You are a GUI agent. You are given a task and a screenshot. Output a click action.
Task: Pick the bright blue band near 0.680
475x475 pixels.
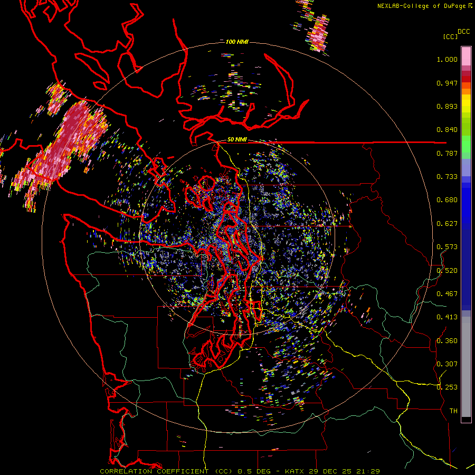pyautogui.click(x=466, y=203)
